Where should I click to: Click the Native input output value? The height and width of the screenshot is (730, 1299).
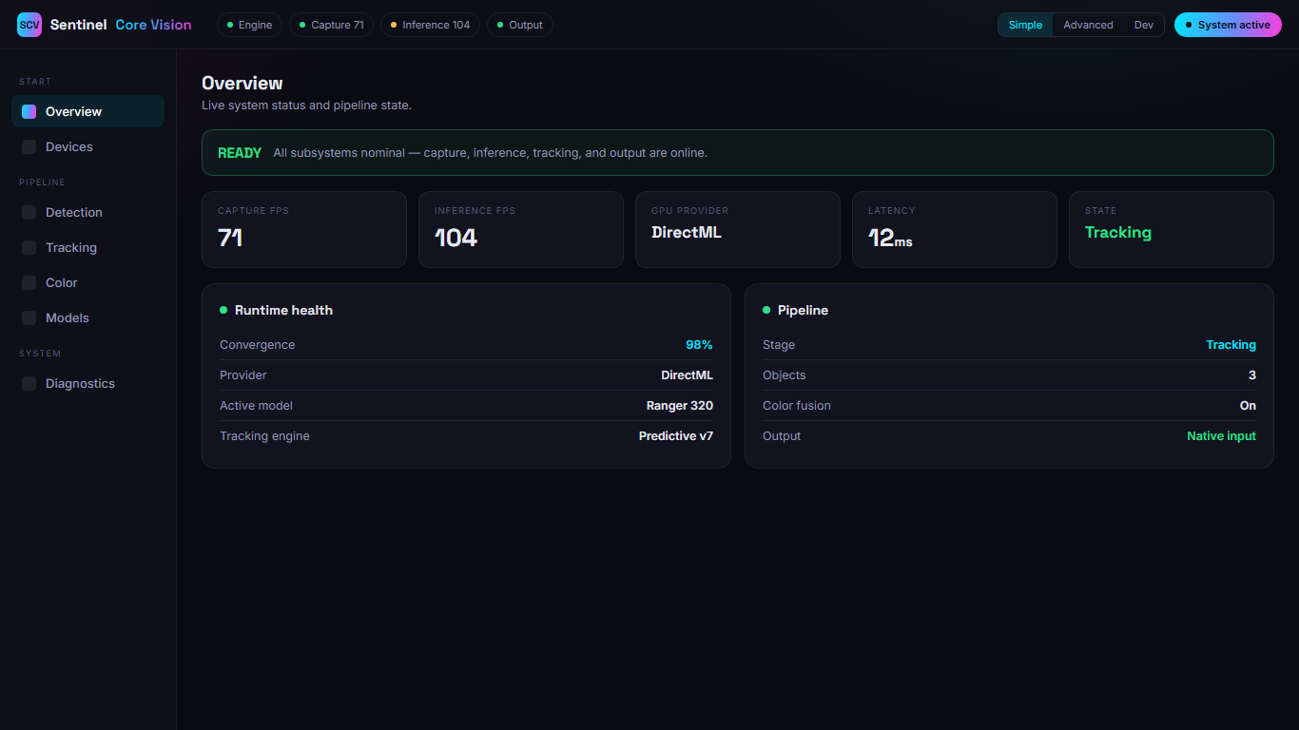coord(1221,436)
